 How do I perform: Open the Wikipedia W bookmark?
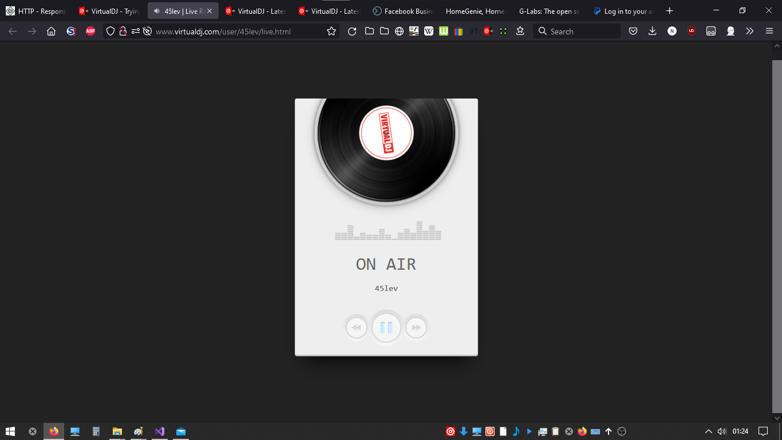429,32
